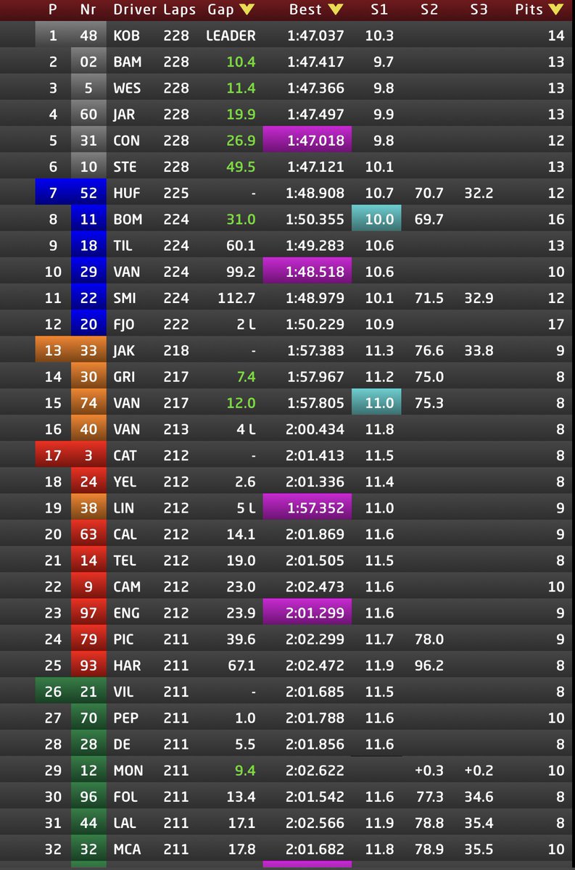Select green position 26 cell
Image resolution: width=575 pixels, height=870 pixels.
click(53, 691)
